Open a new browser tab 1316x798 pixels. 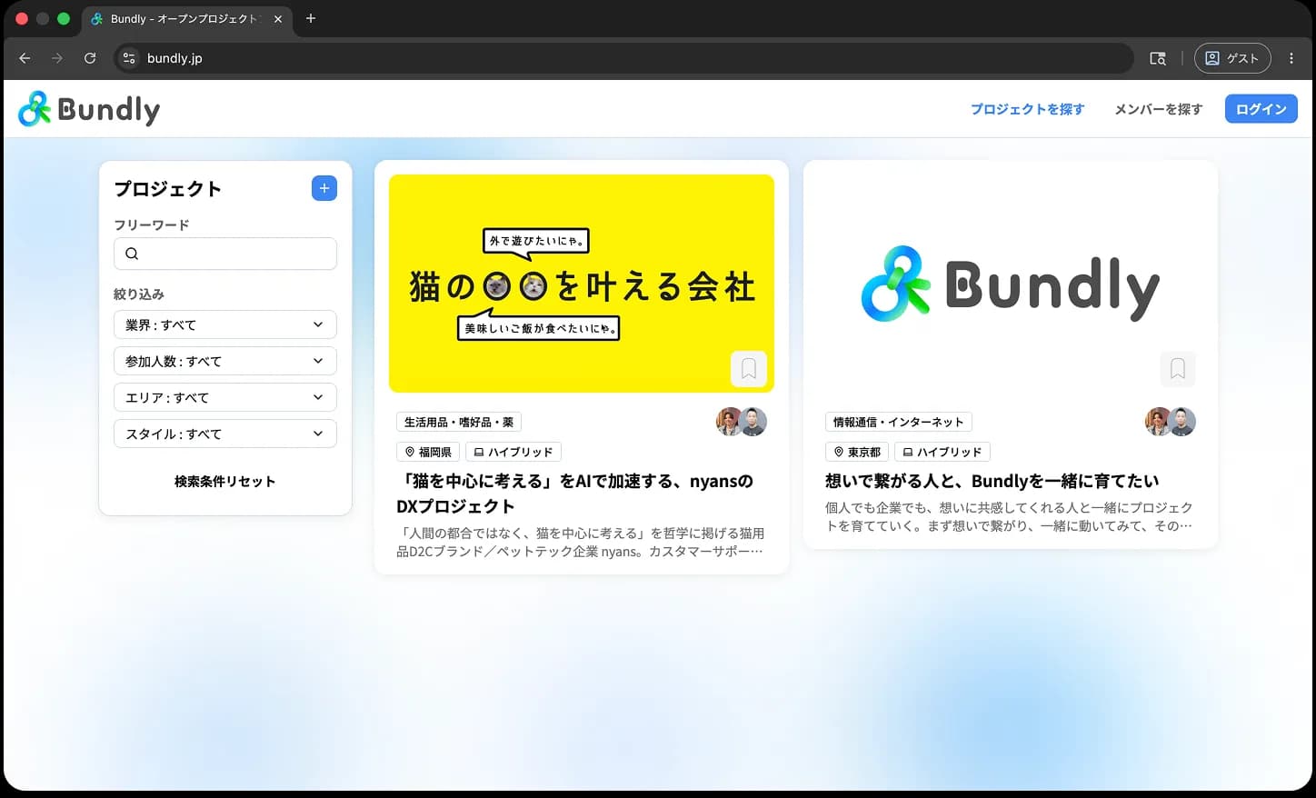(311, 18)
